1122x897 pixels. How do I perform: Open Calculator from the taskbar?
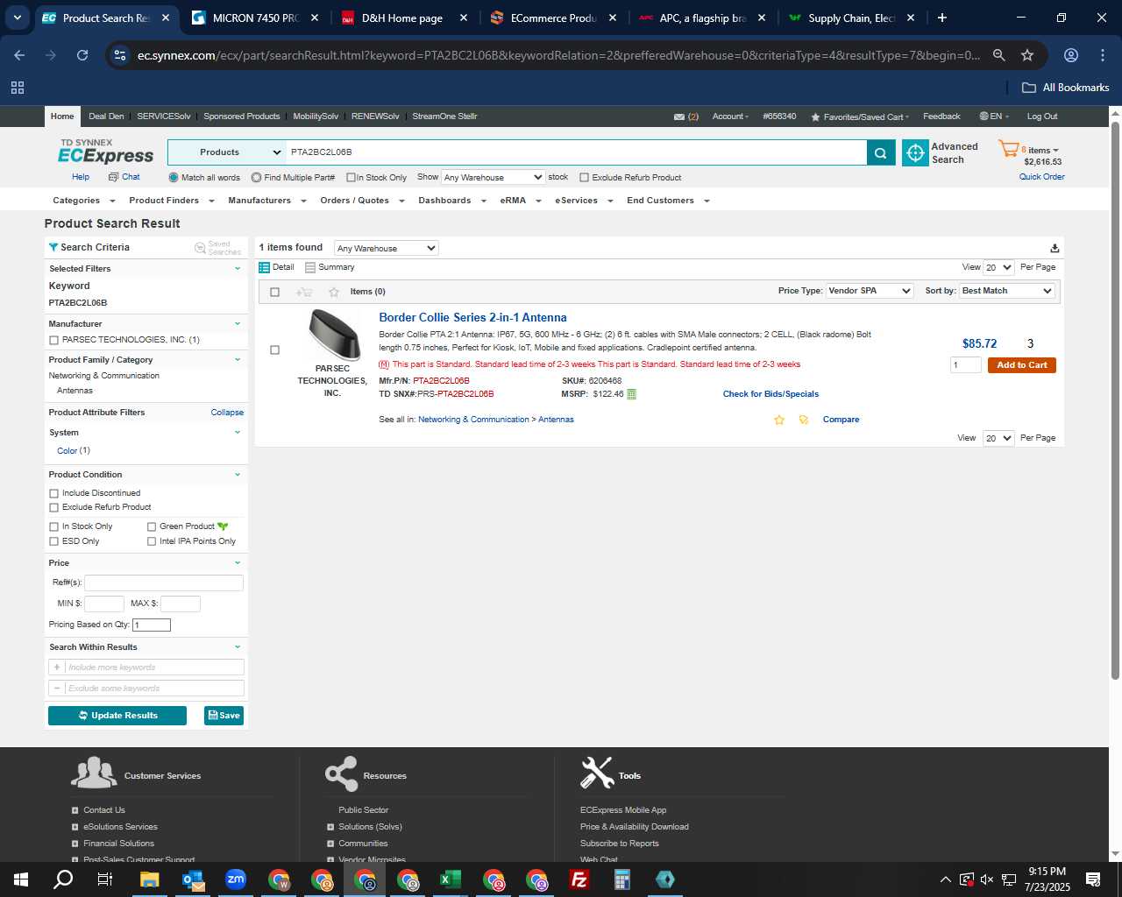[621, 879]
